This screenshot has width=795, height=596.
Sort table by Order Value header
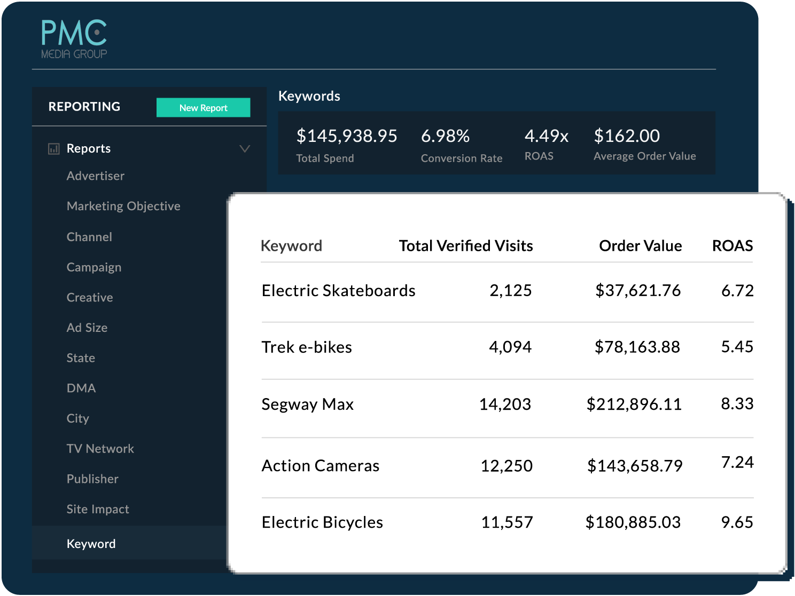click(x=640, y=246)
